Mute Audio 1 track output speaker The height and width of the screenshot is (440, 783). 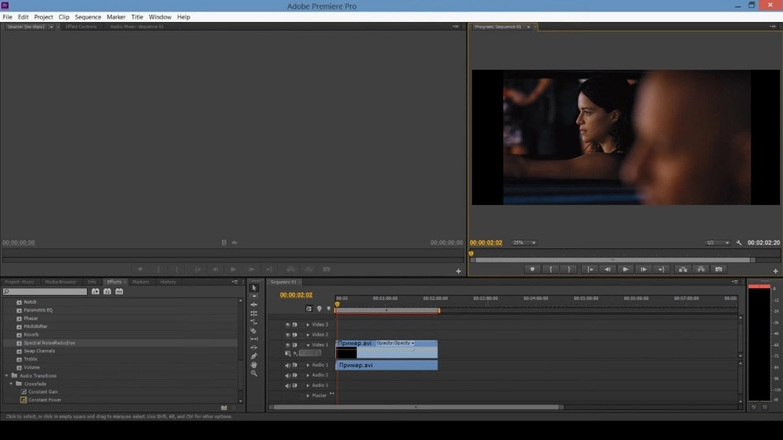[x=287, y=365]
